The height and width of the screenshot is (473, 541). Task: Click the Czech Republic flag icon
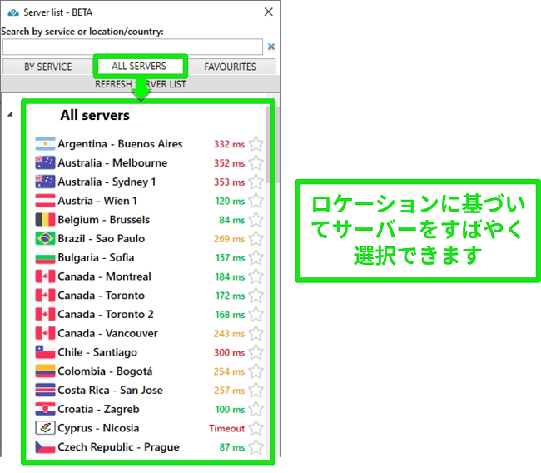pos(45,447)
